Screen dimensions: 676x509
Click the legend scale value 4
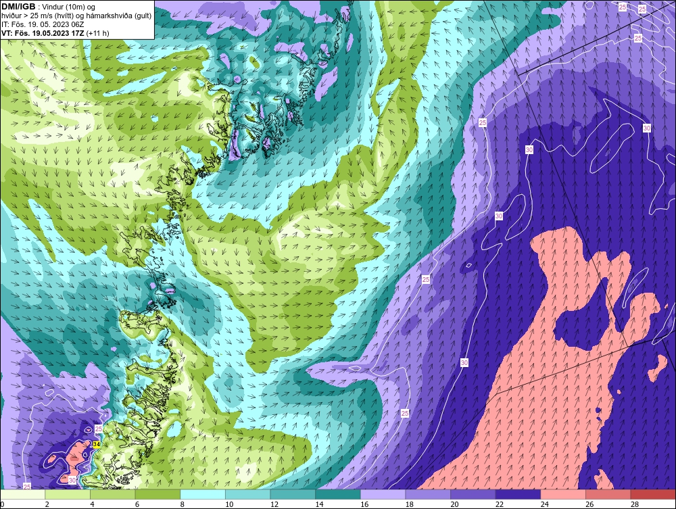click(92, 504)
